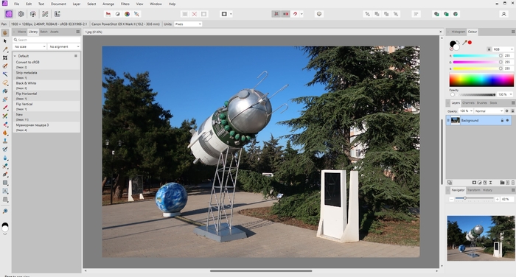Open the layer Opacity 100% dropdown
This screenshot has height=277, width=516.
point(466,111)
